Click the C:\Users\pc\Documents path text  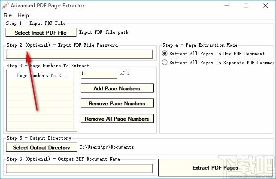[107, 147]
